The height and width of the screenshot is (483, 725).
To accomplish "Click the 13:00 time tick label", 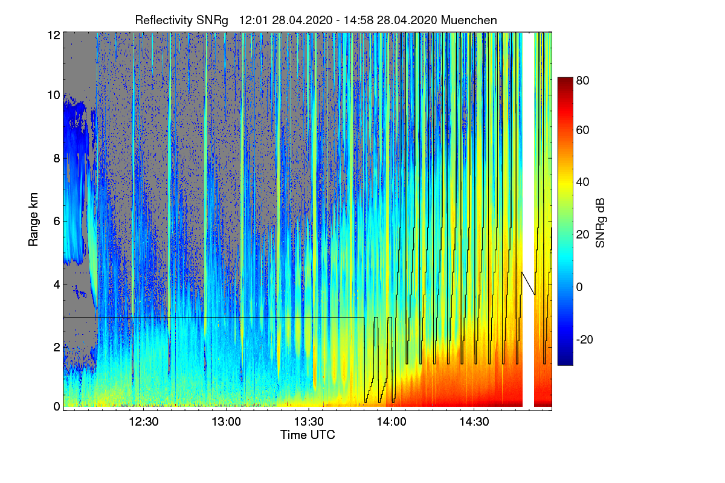I will tap(227, 422).
